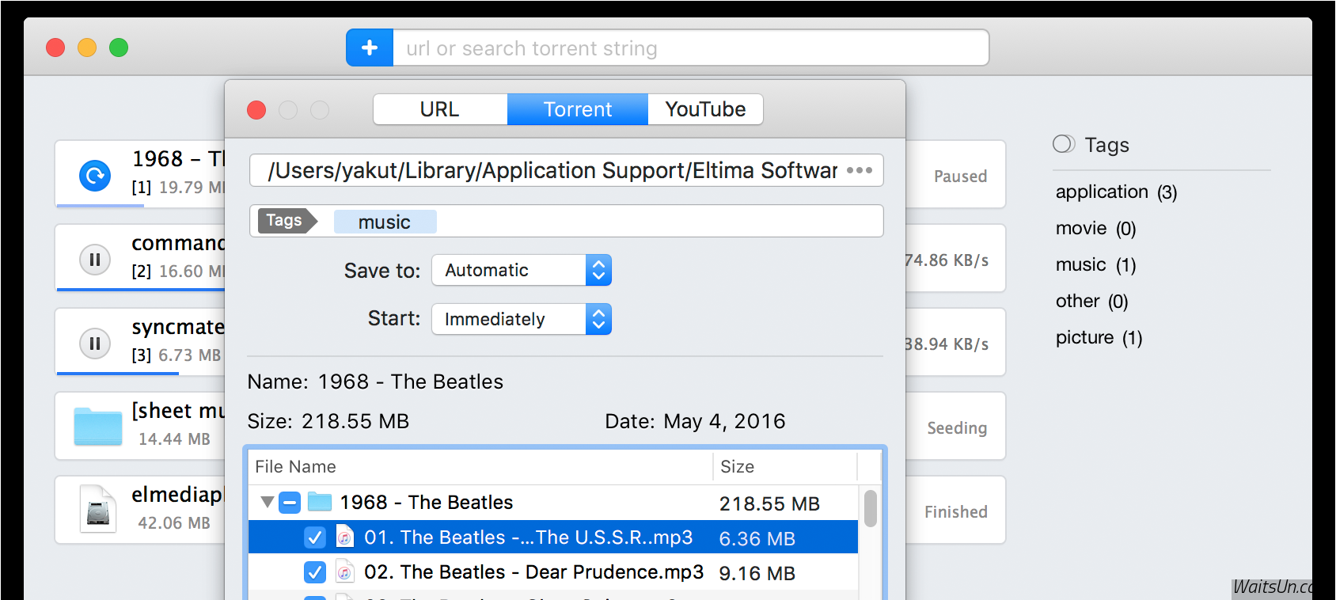Pause the command download with its pause icon
Viewport: 1336px width, 600px height.
pos(95,260)
